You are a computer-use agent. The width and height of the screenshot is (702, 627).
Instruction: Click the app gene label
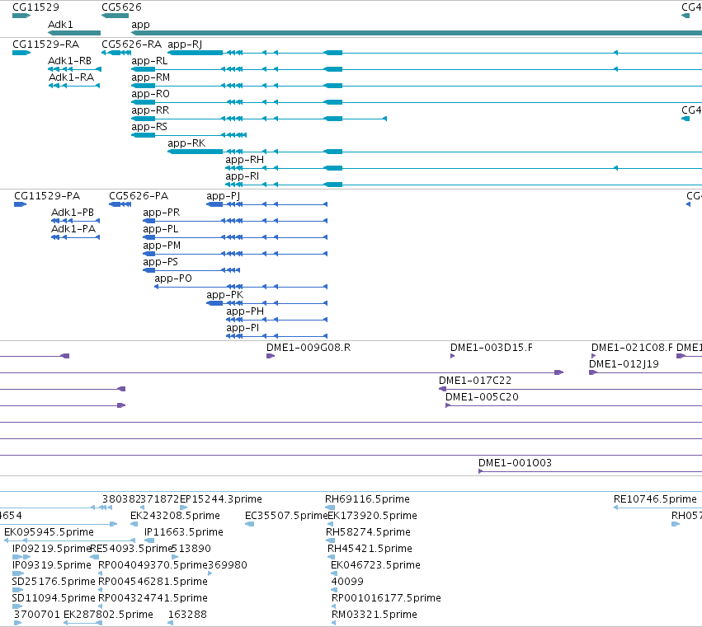click(x=140, y=25)
